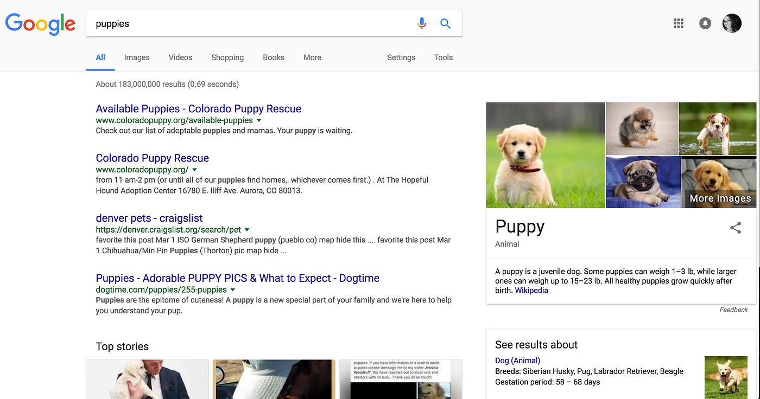
Task: Open the account profile avatar
Action: (732, 23)
